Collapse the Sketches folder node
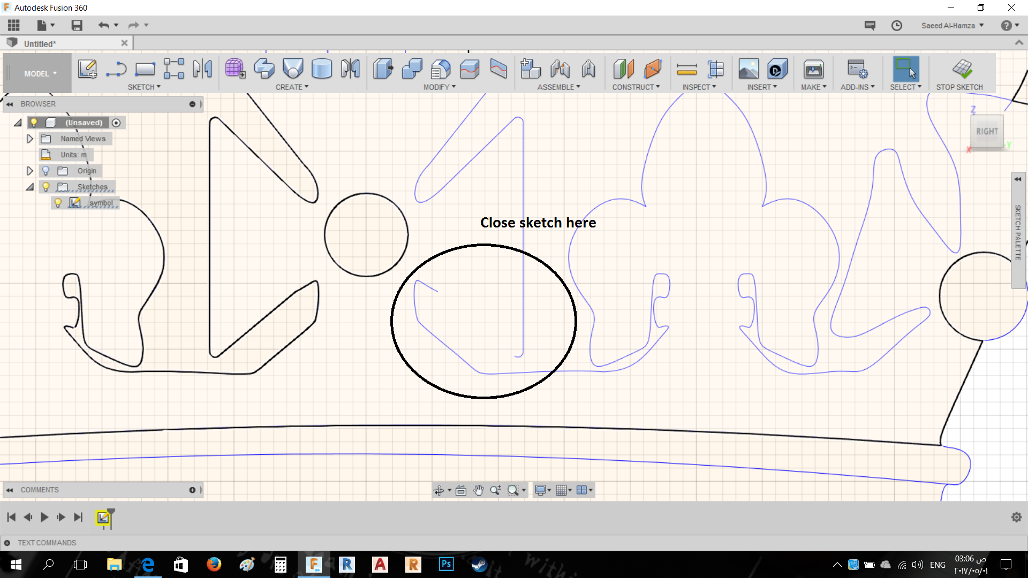1028x578 pixels. [x=30, y=187]
